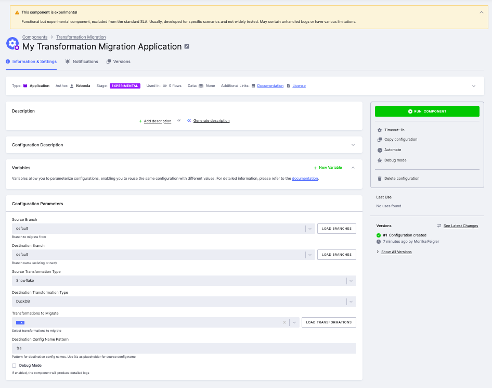Open the Transformations to Migrate dropdown arrow
This screenshot has height=388, width=492.
click(294, 322)
